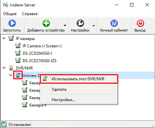Click the DVR/NVR group server icon
Screen dimensions: 155x128
pyautogui.click(x=11, y=68)
